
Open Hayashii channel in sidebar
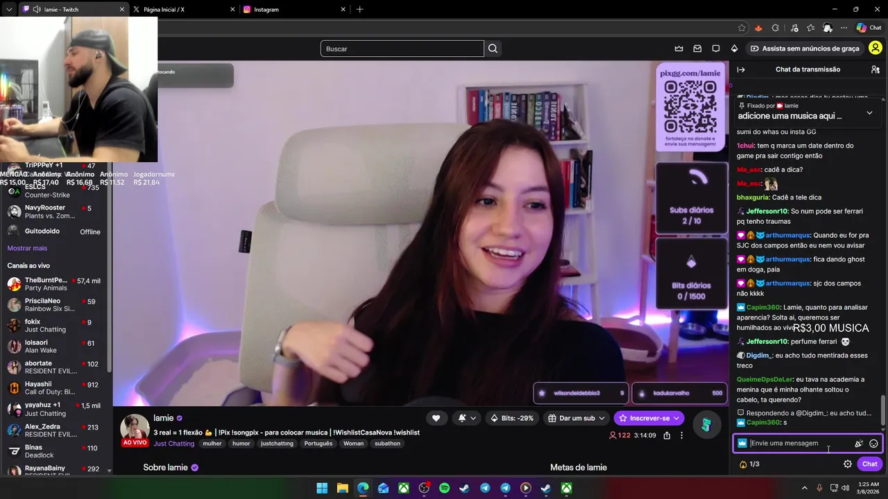coord(54,388)
